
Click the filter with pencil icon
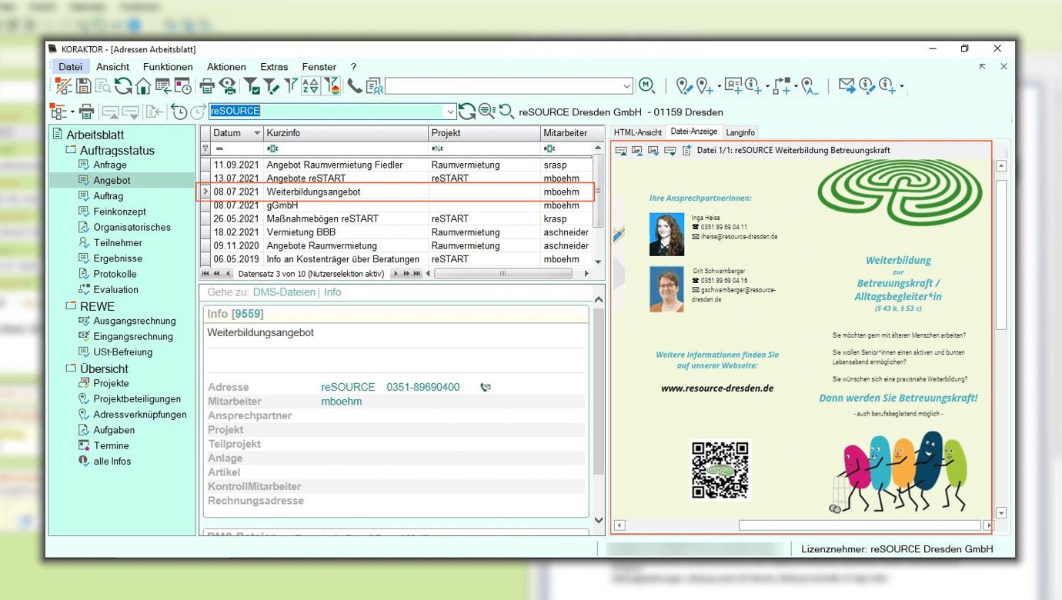(x=271, y=86)
